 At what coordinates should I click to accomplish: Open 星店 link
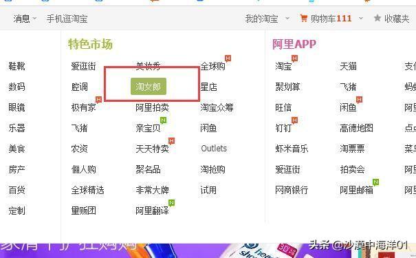click(x=208, y=87)
